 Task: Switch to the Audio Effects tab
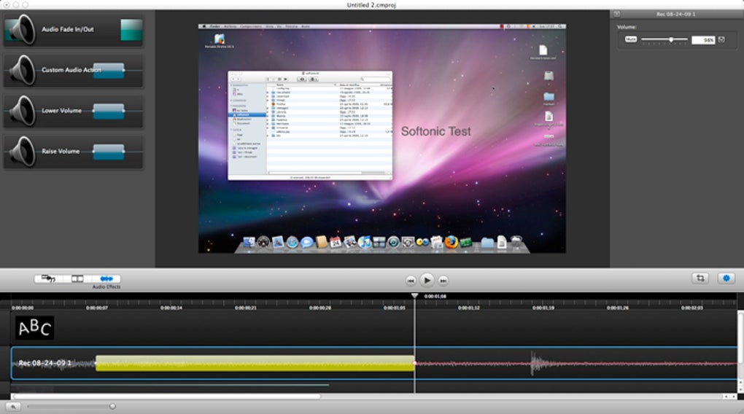tap(106, 279)
